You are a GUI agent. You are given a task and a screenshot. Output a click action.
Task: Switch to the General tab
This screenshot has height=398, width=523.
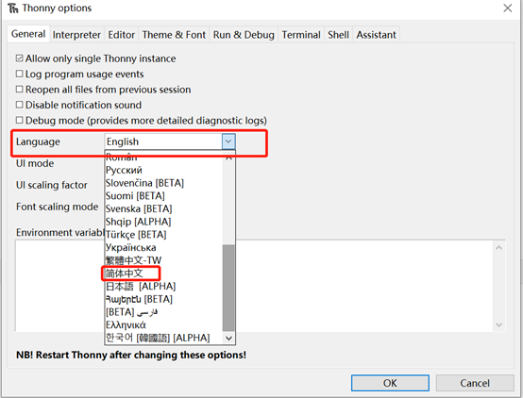28,34
